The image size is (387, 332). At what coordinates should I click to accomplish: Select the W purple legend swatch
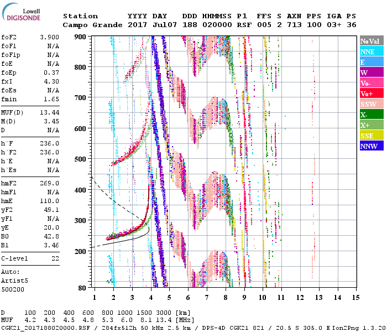coord(371,72)
